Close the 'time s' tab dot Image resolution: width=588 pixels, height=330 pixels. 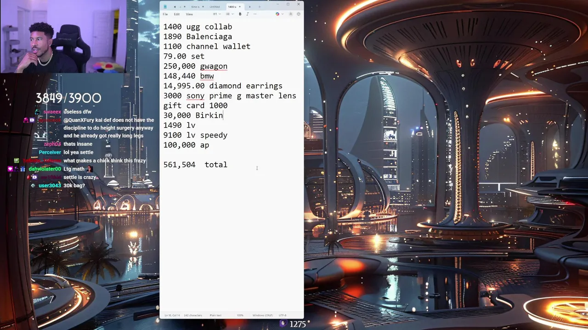[x=203, y=7]
